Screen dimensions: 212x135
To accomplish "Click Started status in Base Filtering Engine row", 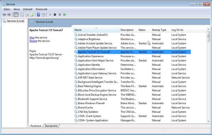I will pyautogui.click(x=142, y=86).
